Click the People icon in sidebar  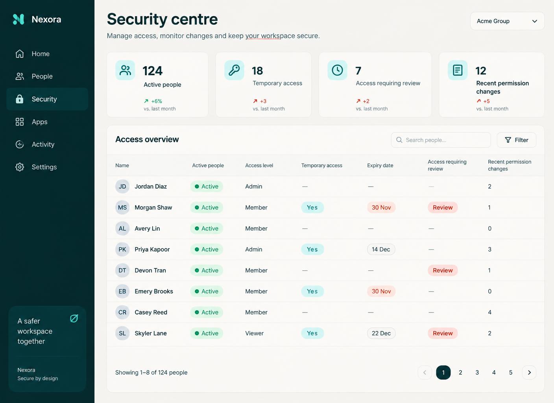(20, 76)
